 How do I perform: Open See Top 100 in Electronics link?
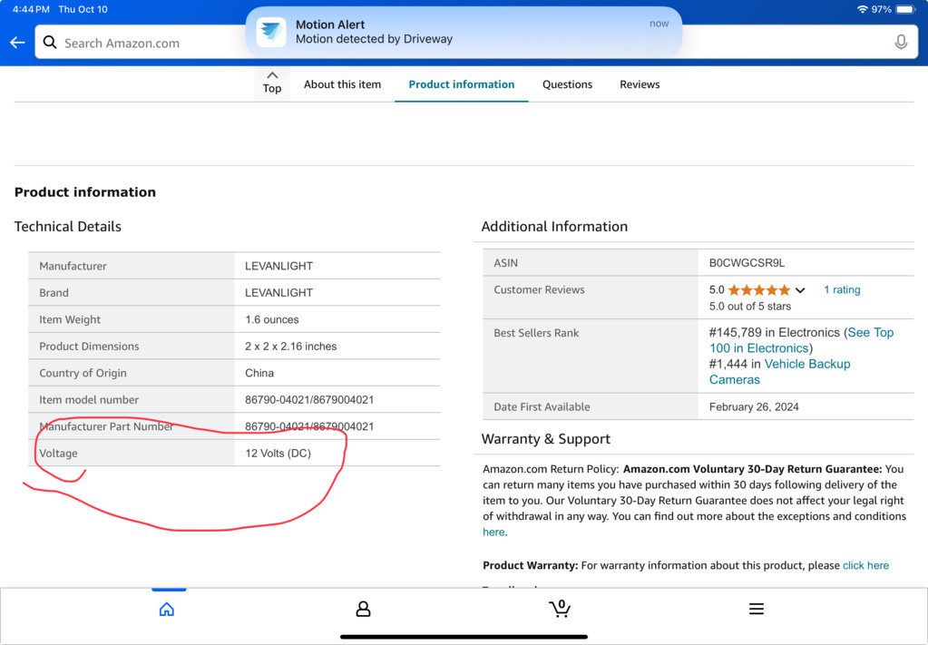tap(801, 340)
